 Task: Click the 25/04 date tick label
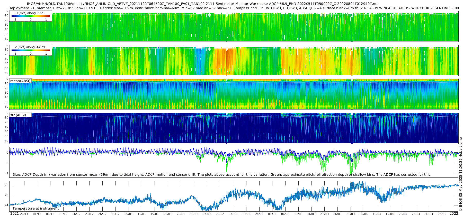(x=416, y=214)
